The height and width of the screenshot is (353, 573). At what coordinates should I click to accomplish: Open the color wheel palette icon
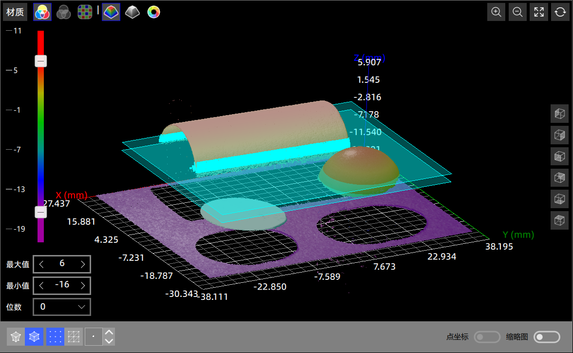pyautogui.click(x=153, y=12)
